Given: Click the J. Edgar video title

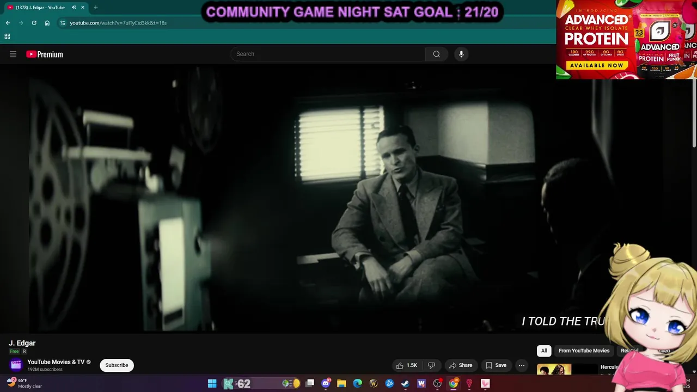Looking at the screenshot, I should click(x=22, y=343).
